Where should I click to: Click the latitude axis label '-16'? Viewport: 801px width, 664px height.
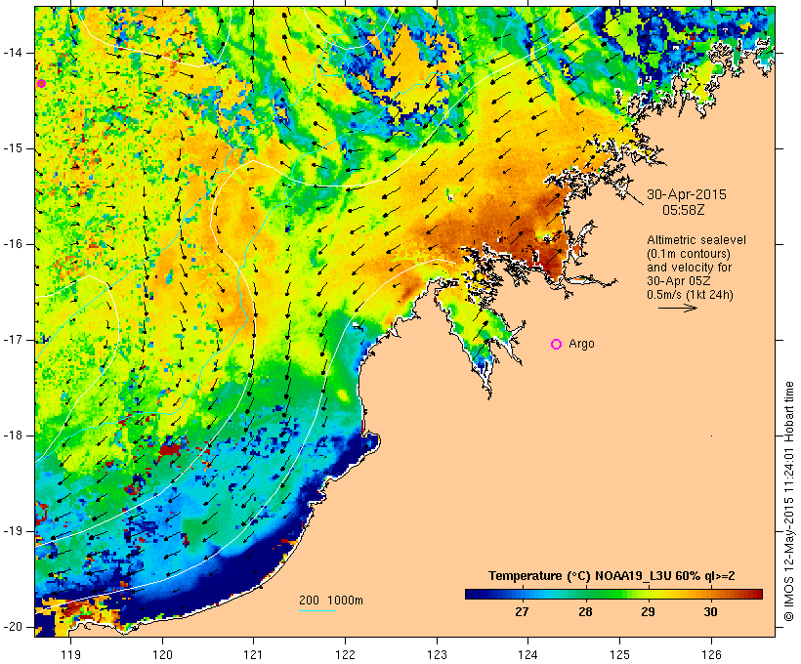(12, 244)
